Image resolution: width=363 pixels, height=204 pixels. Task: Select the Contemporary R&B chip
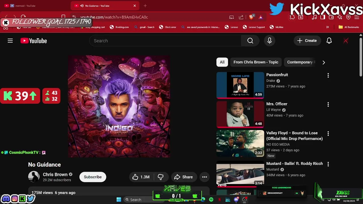pyautogui.click(x=300, y=62)
